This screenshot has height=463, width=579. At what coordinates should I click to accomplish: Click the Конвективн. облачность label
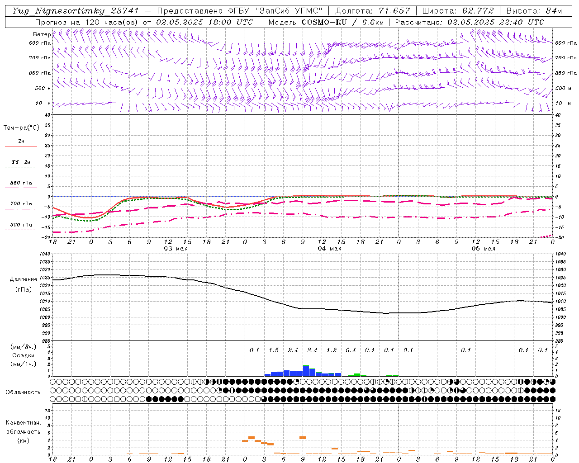(23, 427)
